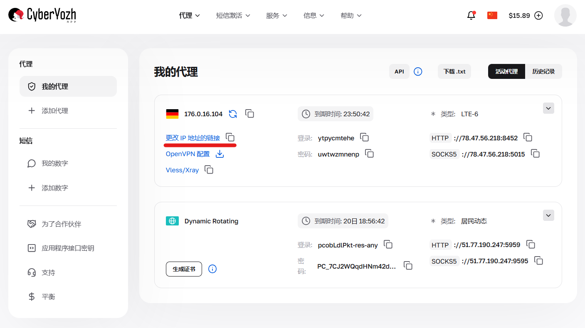Viewport: 585px width, 328px height.
Task: Copy the SOCKS5 address for Dynamic Rotating proxy
Action: click(539, 261)
